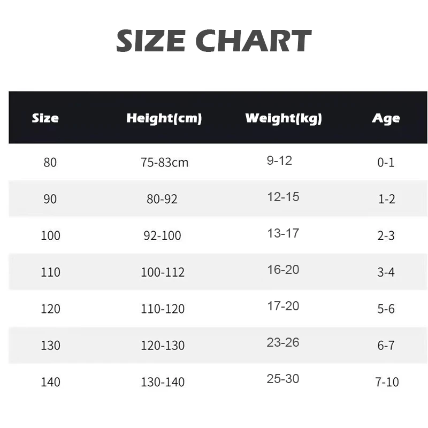Select the 130-140 height cell

coord(163,382)
